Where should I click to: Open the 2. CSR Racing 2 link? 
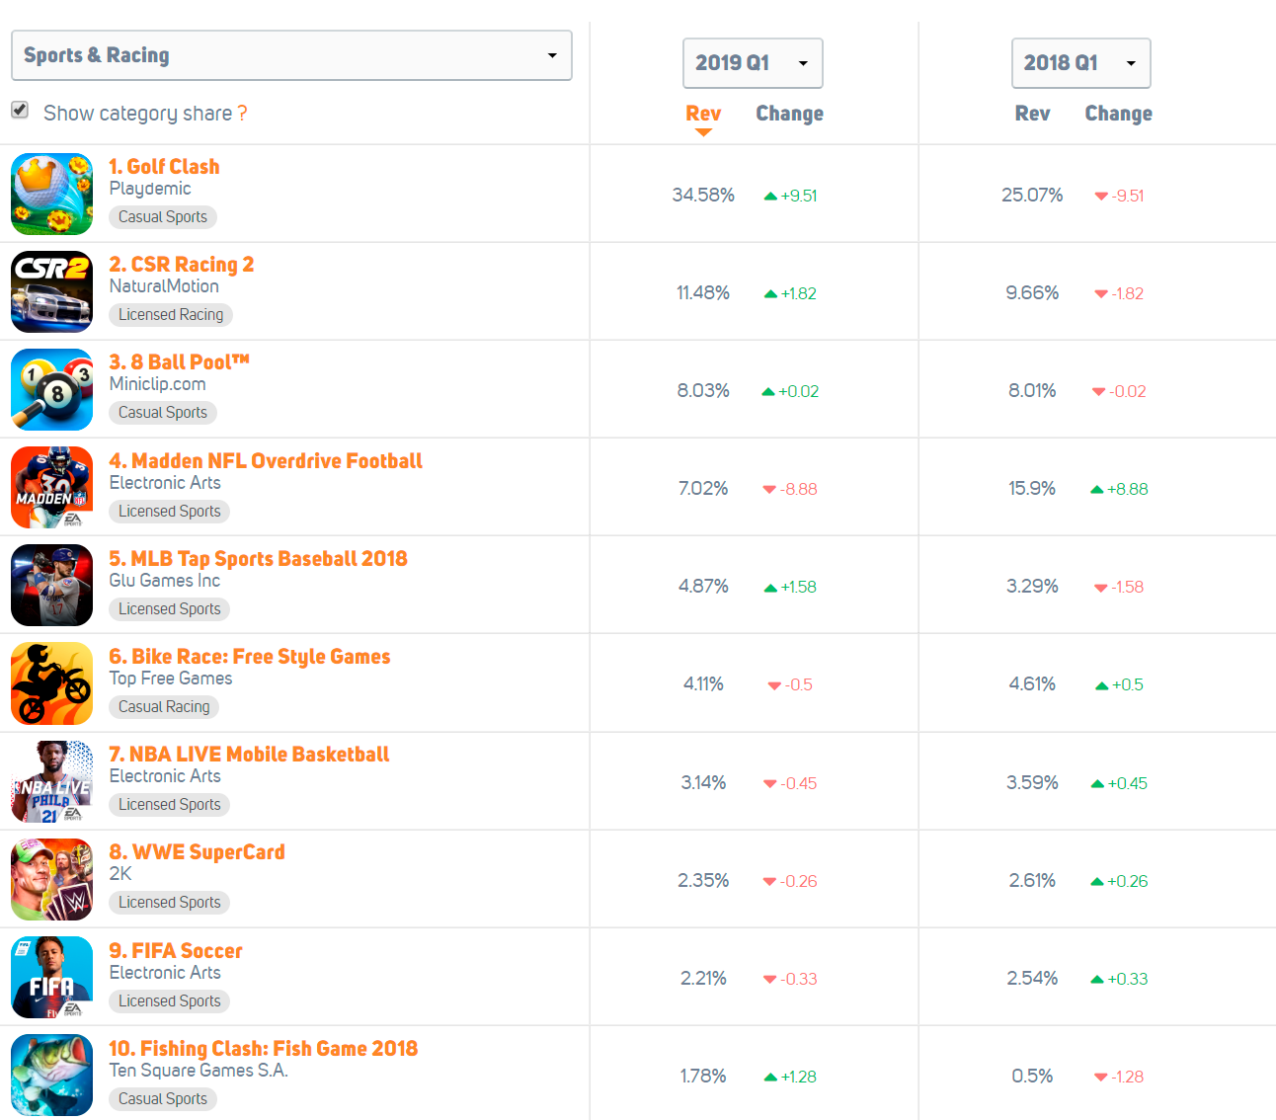182,265
